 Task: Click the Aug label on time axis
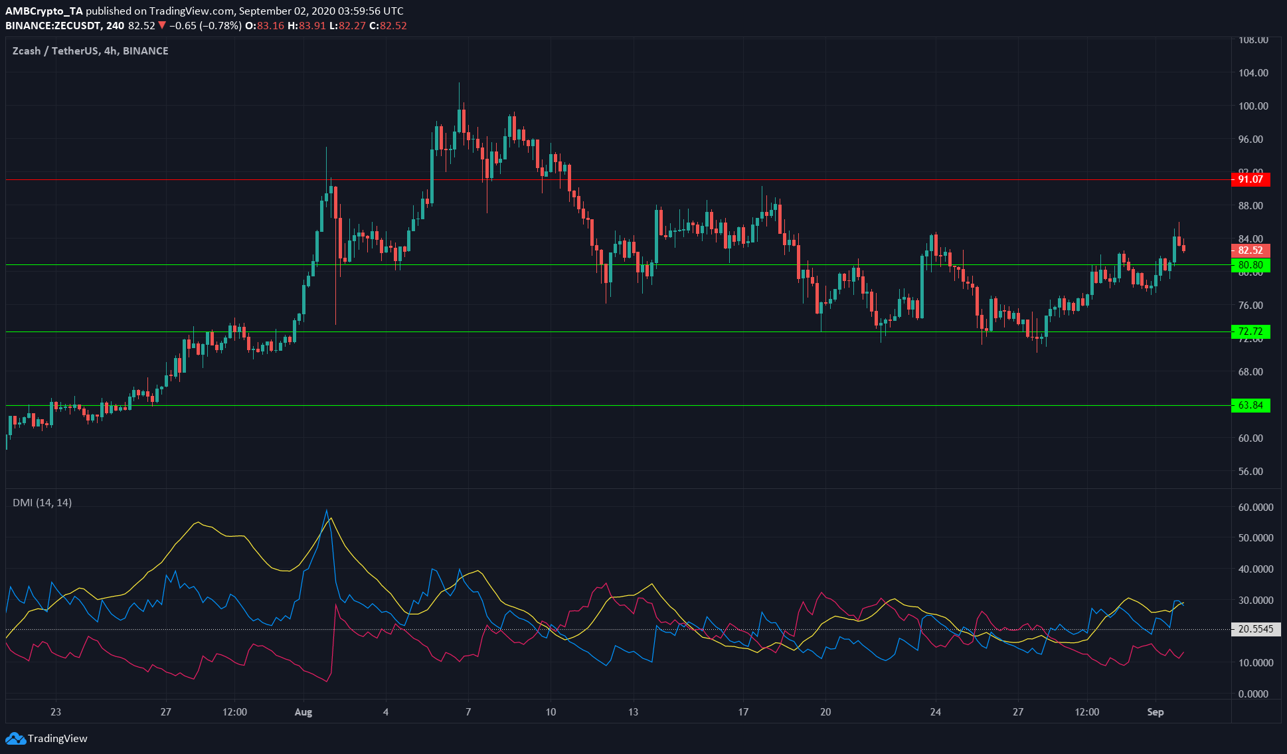tap(303, 712)
